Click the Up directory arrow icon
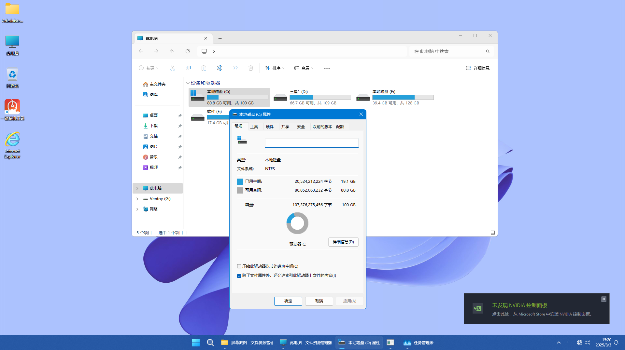 172,51
